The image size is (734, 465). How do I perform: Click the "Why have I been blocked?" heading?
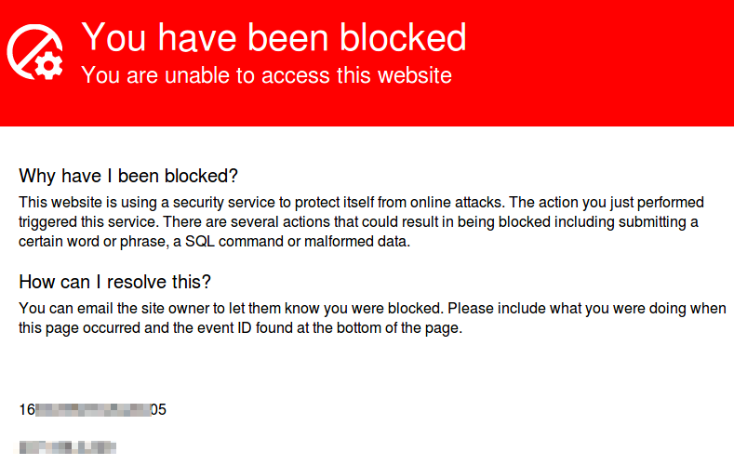pyautogui.click(x=128, y=176)
